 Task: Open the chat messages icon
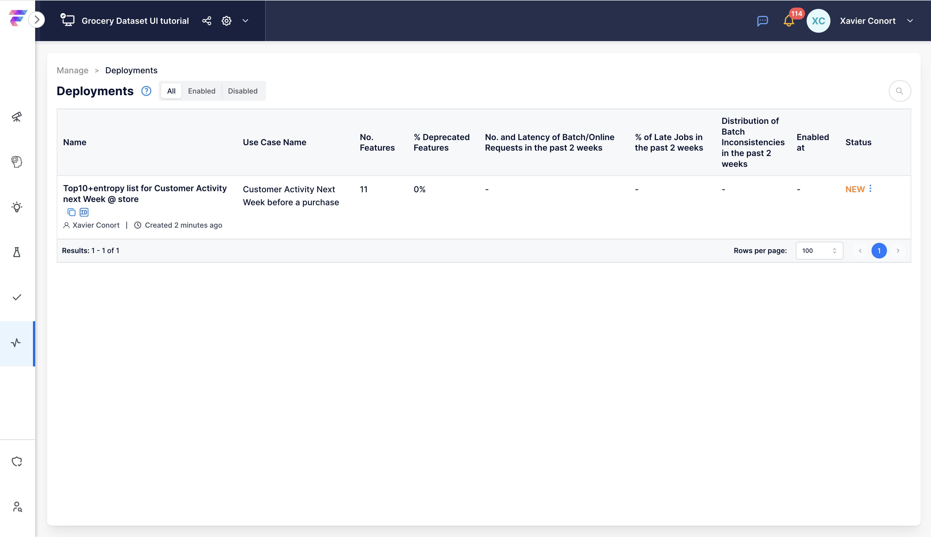tap(763, 21)
